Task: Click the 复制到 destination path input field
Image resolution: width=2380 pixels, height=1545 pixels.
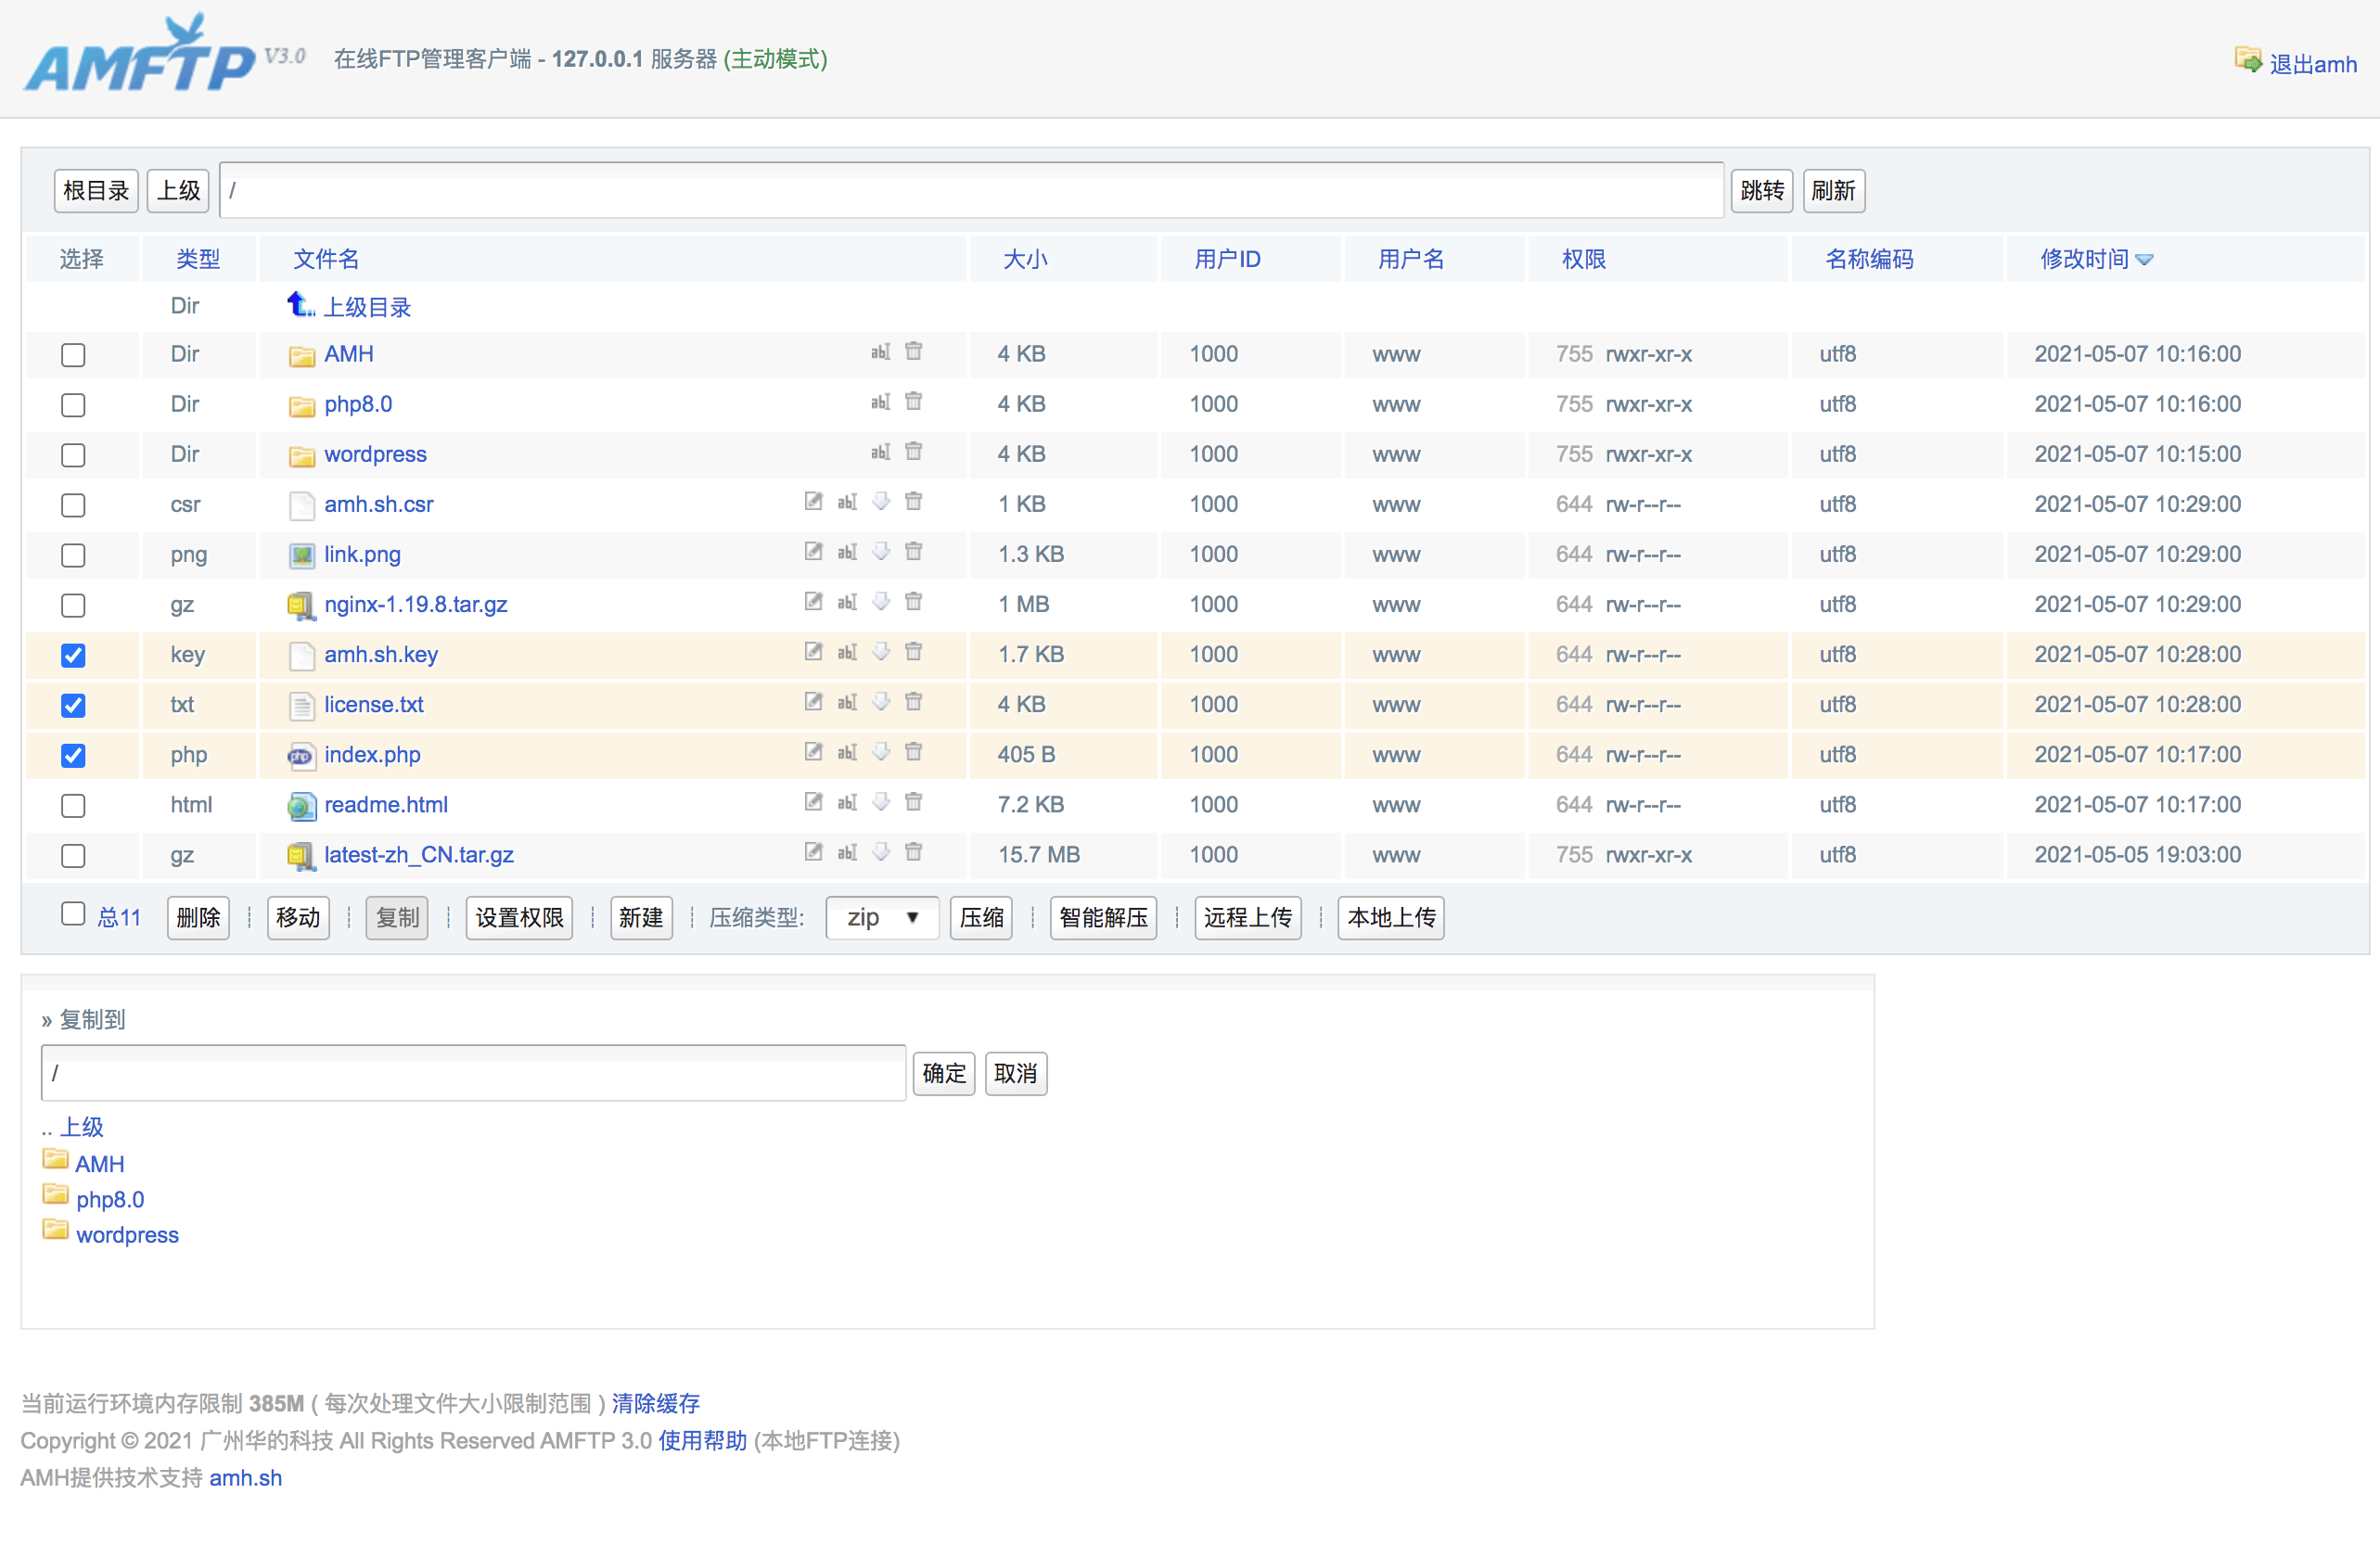Action: click(473, 1073)
